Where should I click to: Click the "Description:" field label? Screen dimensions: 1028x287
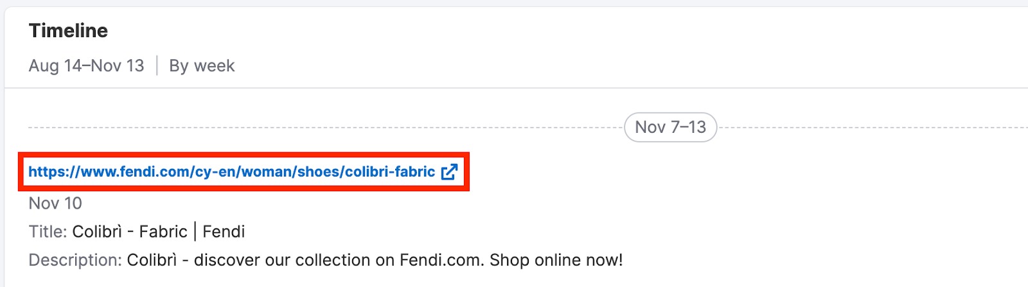point(75,260)
